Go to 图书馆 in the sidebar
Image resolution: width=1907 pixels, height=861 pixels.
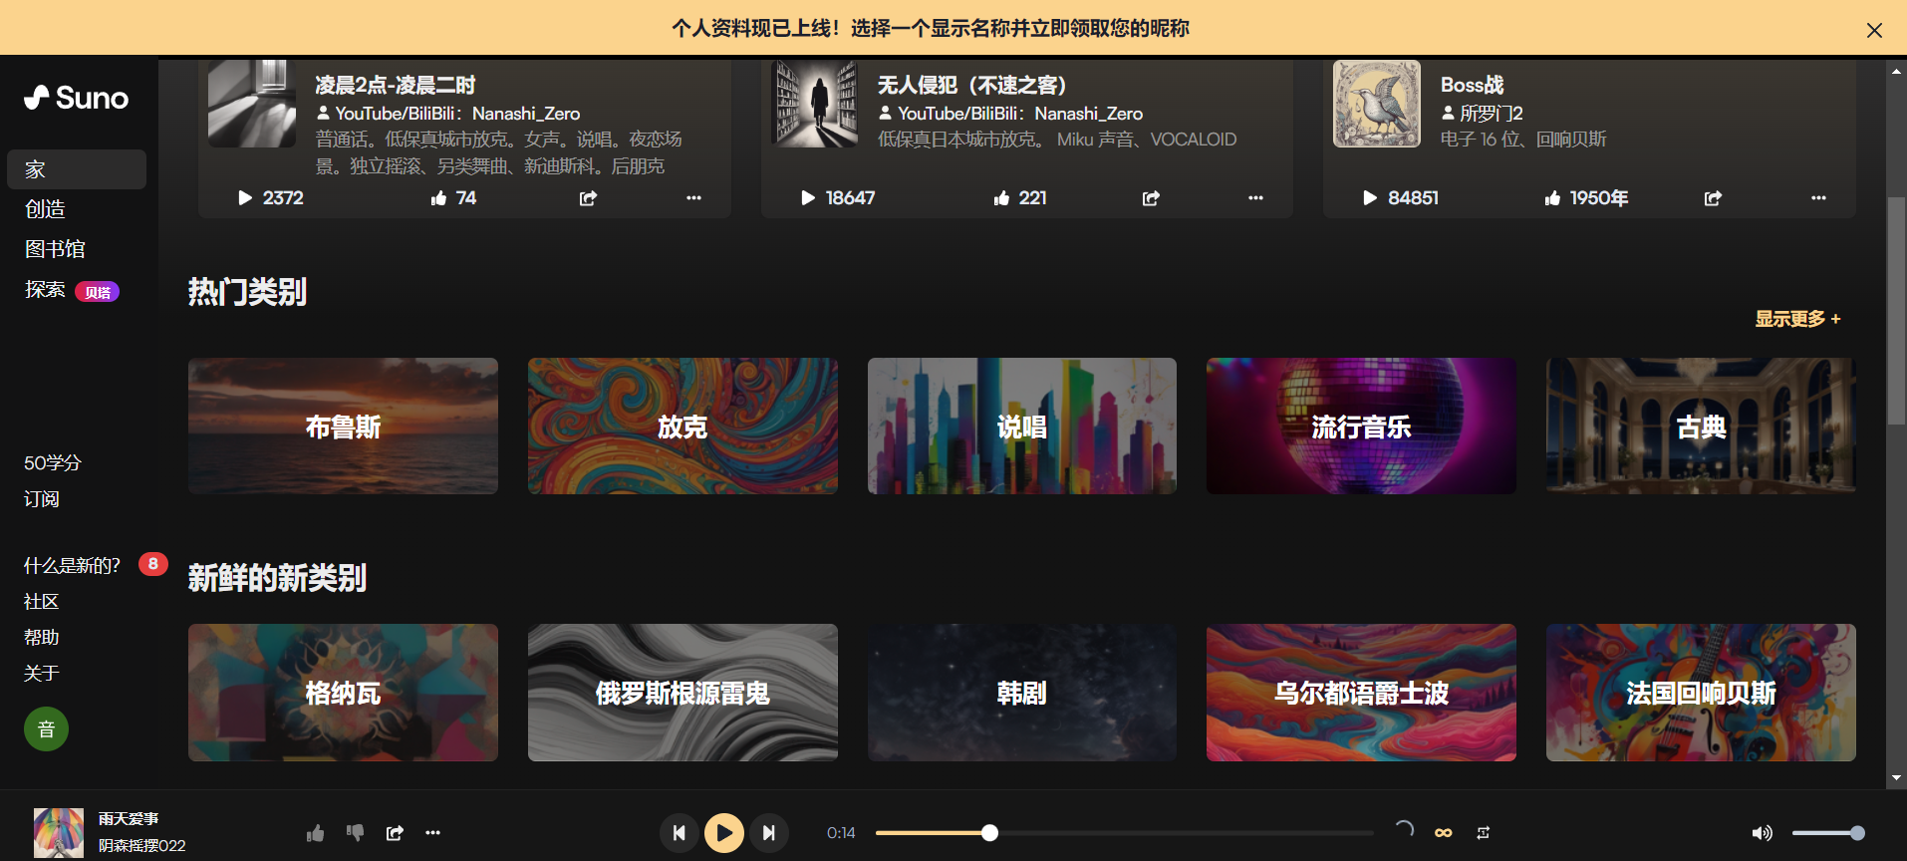pyautogui.click(x=55, y=249)
